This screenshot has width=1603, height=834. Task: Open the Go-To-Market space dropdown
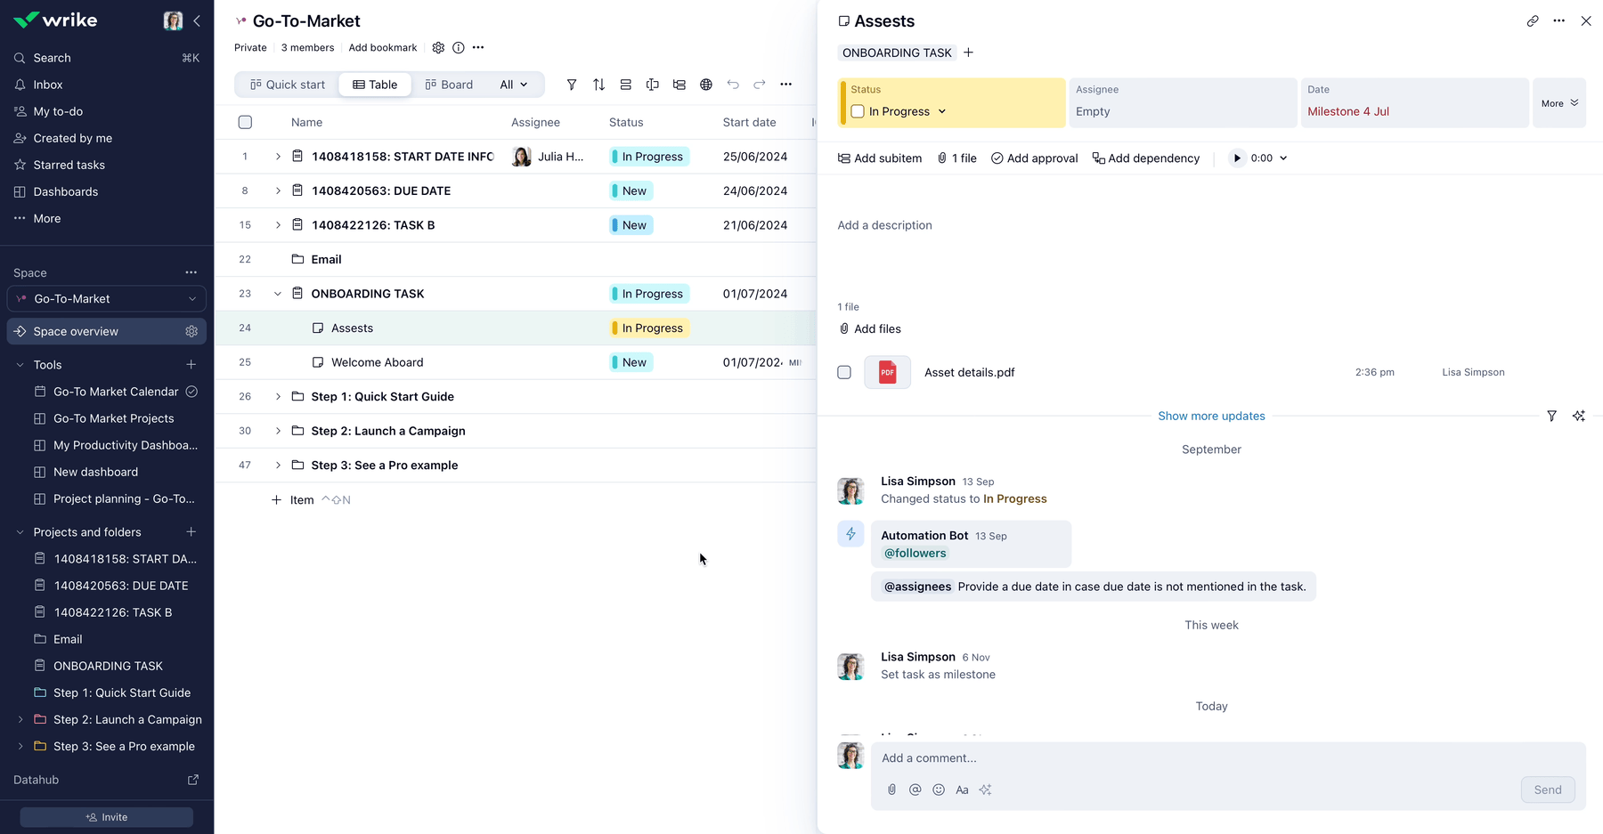coord(107,299)
